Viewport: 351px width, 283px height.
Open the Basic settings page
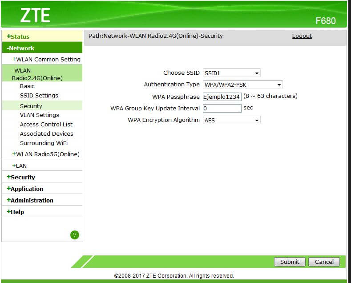click(27, 86)
